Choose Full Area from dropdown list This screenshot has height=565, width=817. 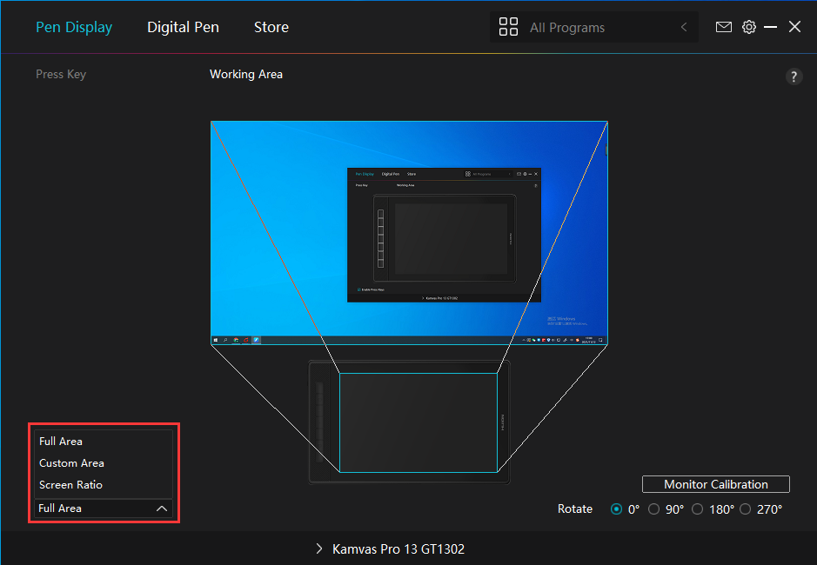click(104, 441)
